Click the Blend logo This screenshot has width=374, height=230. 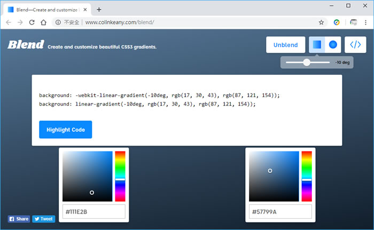point(26,45)
